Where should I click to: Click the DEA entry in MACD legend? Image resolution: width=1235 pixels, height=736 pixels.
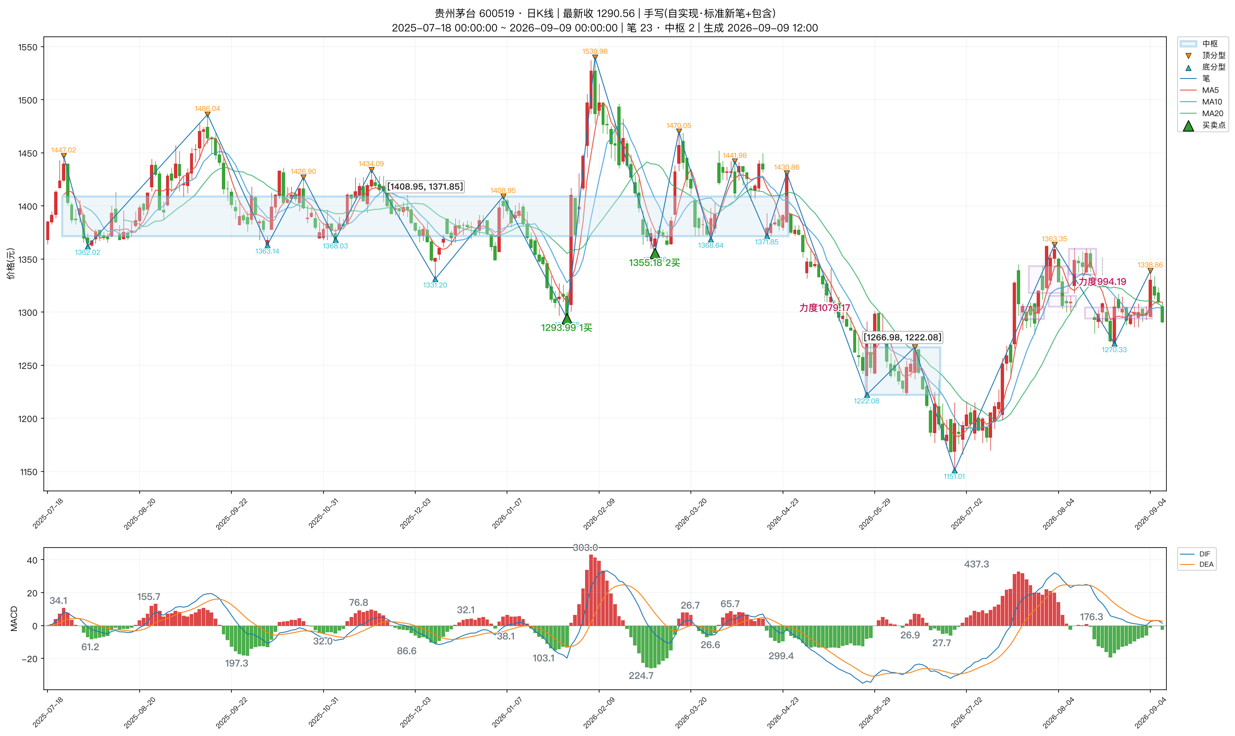1196,565
